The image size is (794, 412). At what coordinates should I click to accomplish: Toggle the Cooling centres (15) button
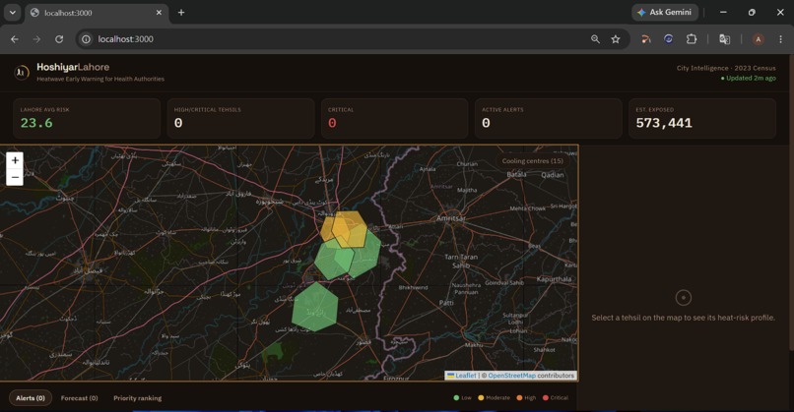pyautogui.click(x=532, y=160)
